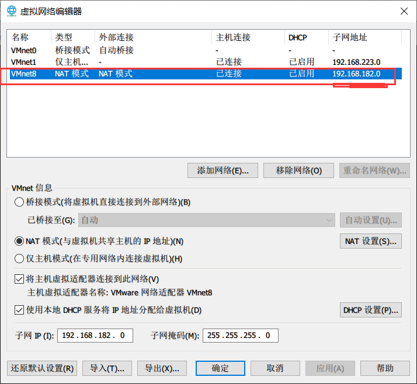The width and height of the screenshot is (417, 384).
Task: Open the 帮助 button
Action: pyautogui.click(x=385, y=368)
